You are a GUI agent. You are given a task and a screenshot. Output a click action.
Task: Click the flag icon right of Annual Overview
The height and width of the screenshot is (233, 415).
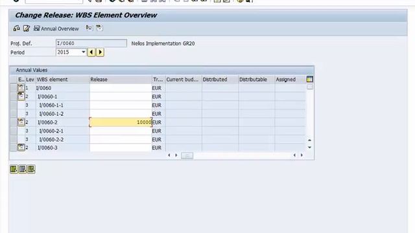(x=89, y=28)
